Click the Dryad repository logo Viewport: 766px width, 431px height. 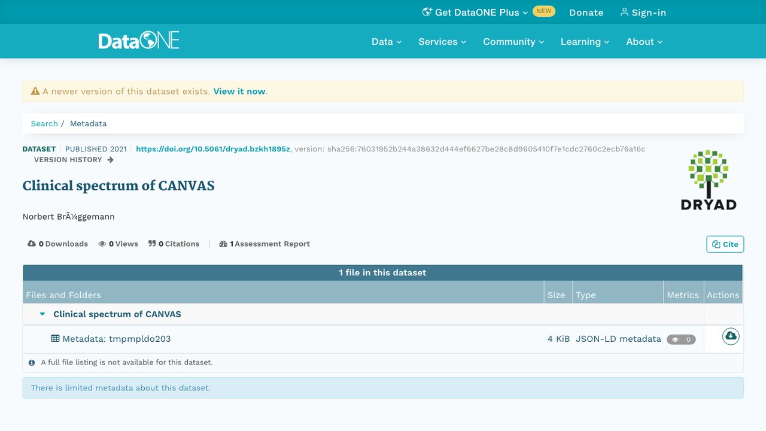coord(709,180)
